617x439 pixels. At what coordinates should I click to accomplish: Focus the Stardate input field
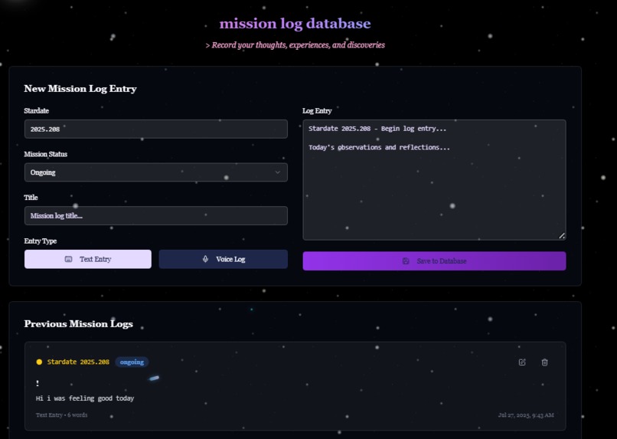click(156, 129)
